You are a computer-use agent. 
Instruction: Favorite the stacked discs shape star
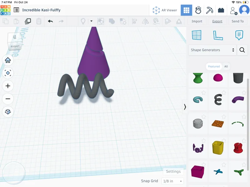pyautogui.click(x=204, y=117)
